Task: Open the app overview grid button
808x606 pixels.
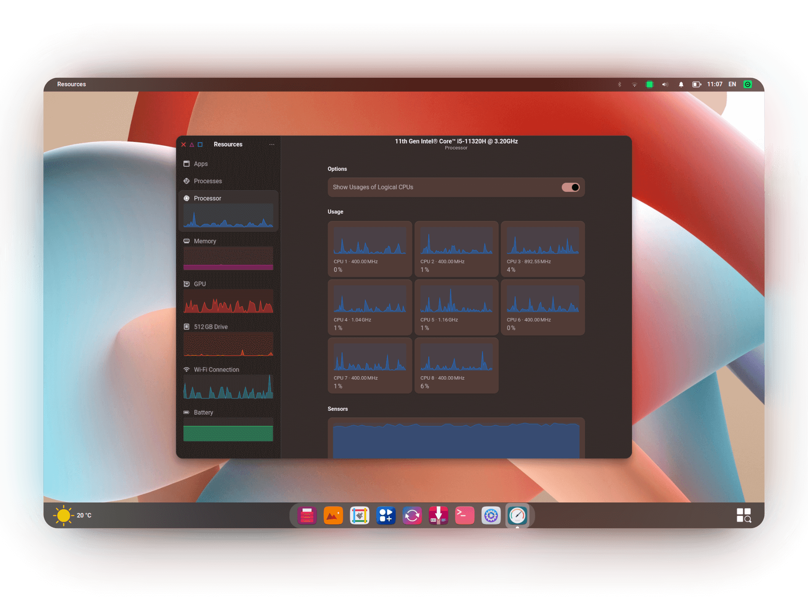Action: (x=744, y=515)
